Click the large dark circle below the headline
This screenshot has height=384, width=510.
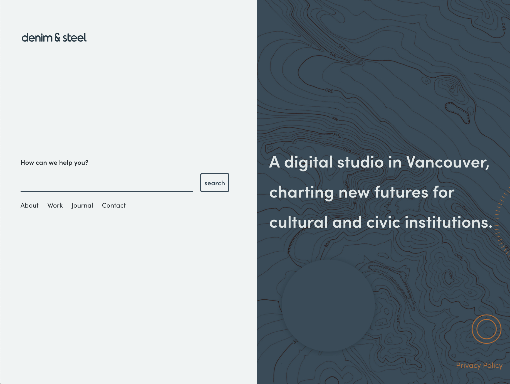[328, 306]
